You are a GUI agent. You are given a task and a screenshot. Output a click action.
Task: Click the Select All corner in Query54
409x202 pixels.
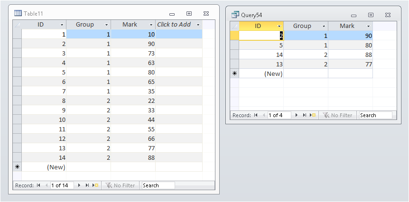tap(234, 26)
